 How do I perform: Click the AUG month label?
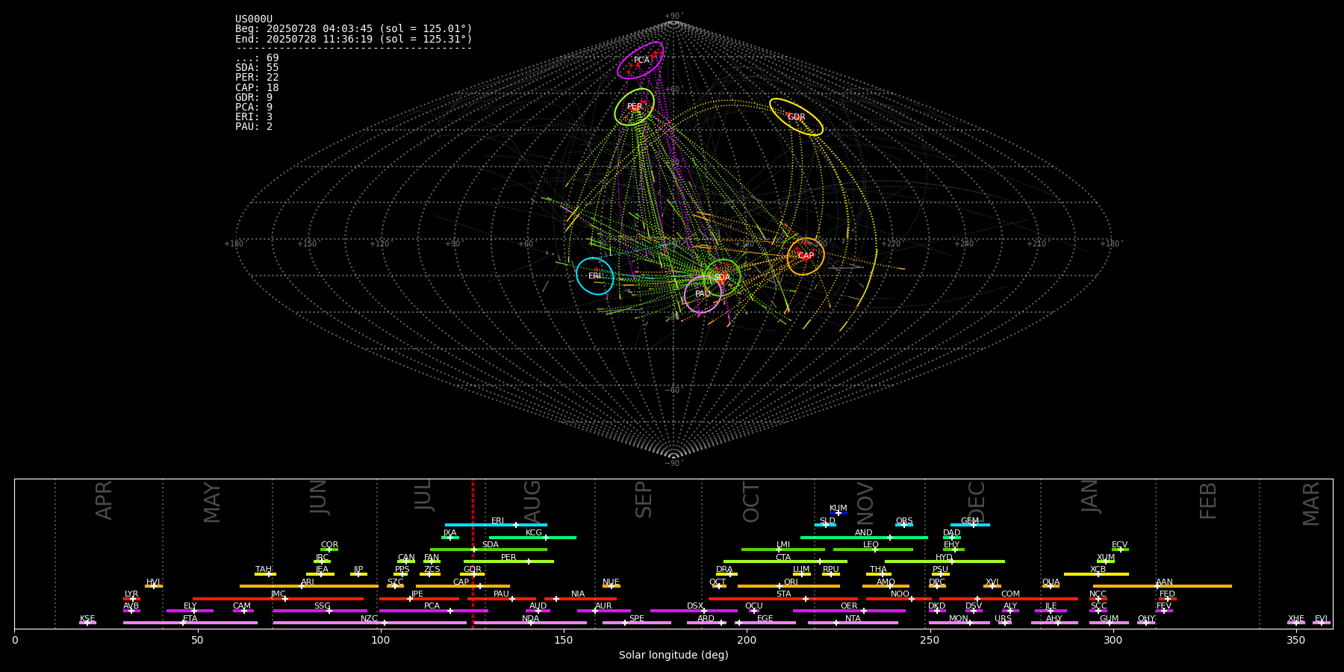pyautogui.click(x=532, y=502)
